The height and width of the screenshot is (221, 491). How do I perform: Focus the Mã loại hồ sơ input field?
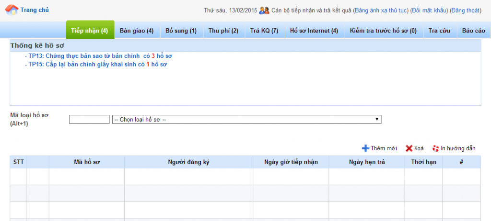89,119
